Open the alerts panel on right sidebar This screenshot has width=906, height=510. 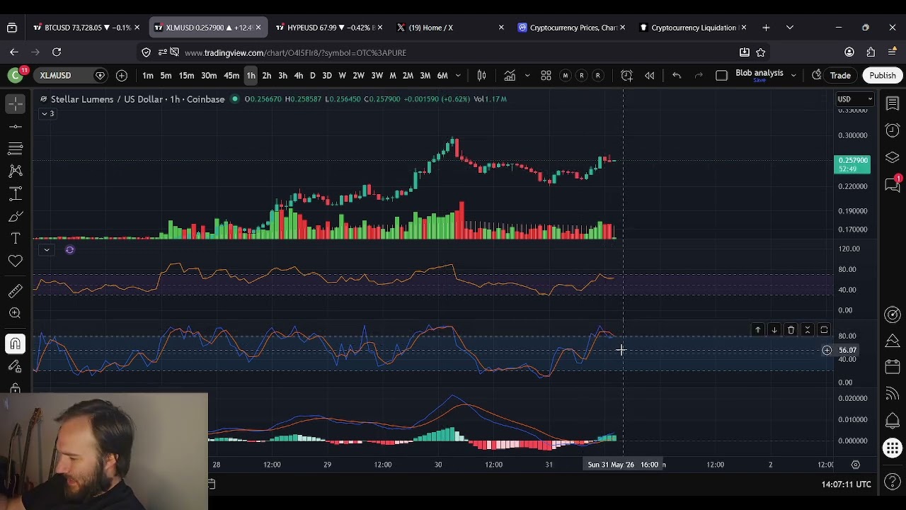click(893, 130)
